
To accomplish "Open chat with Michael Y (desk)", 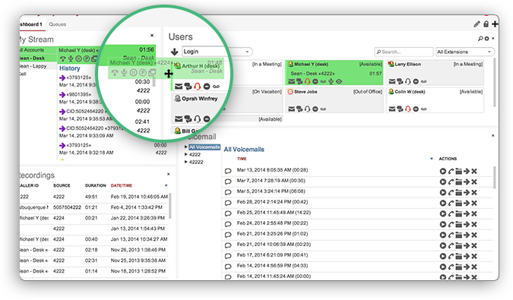I will tap(299, 81).
